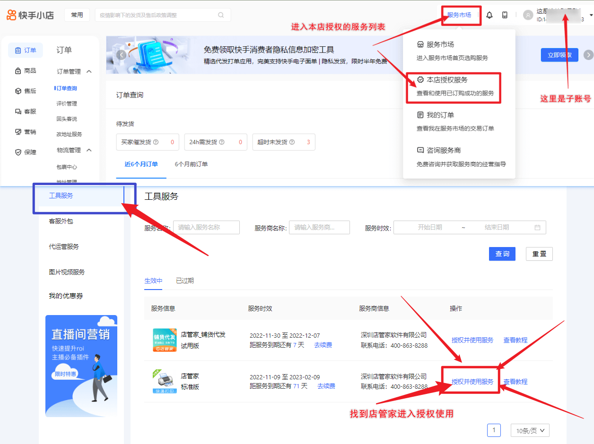This screenshot has width=594, height=444.
Task: Click the 买家催发货 counter box
Action: [148, 142]
